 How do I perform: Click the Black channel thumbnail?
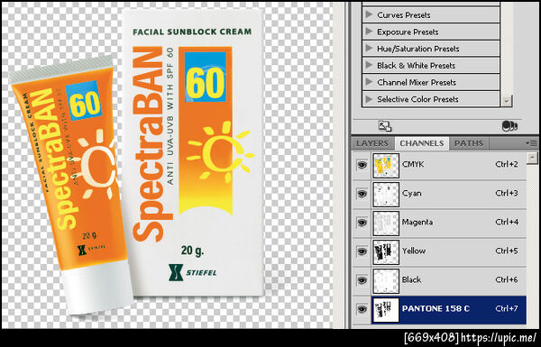[x=386, y=281]
